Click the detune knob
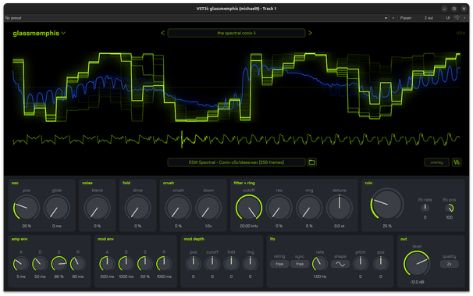The height and width of the screenshot is (296, 473). 340,208
